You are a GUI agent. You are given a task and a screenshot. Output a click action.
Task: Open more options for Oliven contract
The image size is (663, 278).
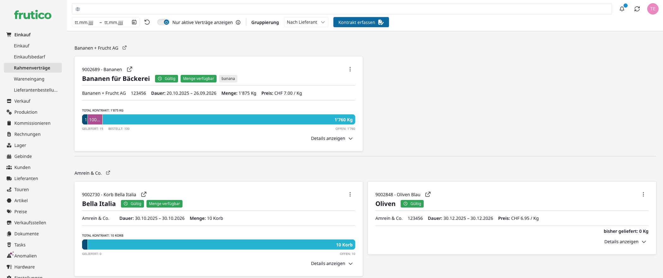point(643,194)
